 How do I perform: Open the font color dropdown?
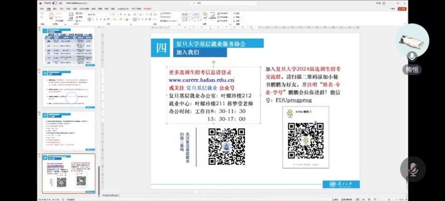pyautogui.click(x=129, y=19)
